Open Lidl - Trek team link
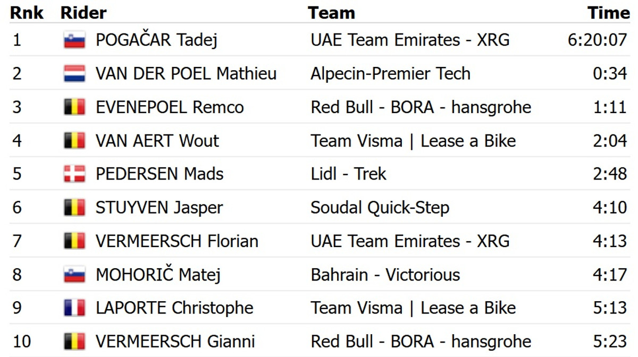 coord(348,174)
